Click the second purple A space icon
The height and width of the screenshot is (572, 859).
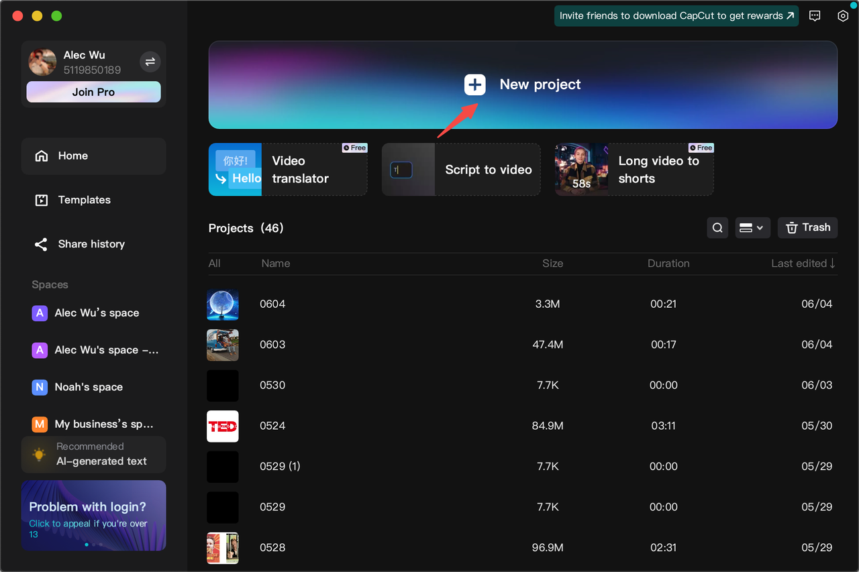point(40,350)
